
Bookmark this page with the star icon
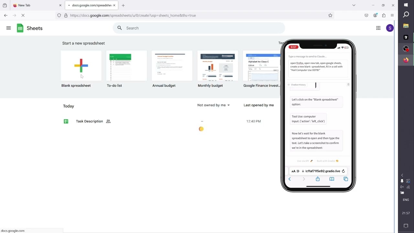click(330, 15)
